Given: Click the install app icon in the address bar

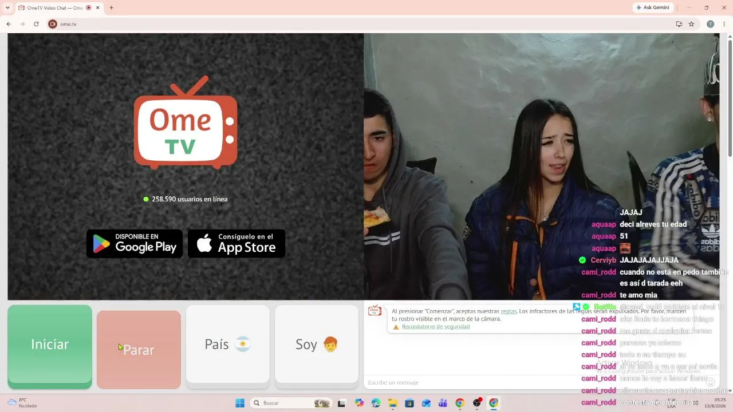Looking at the screenshot, I should (679, 24).
